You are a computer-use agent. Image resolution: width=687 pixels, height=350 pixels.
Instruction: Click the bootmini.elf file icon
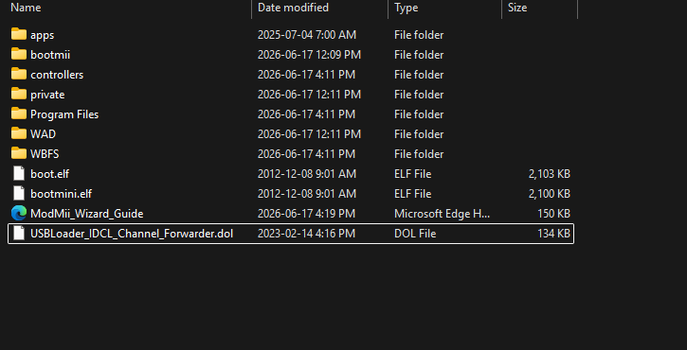19,193
